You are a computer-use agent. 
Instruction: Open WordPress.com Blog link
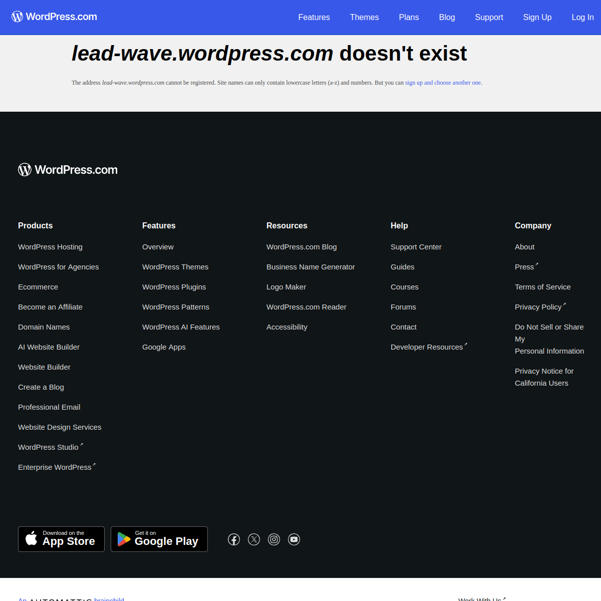point(302,247)
